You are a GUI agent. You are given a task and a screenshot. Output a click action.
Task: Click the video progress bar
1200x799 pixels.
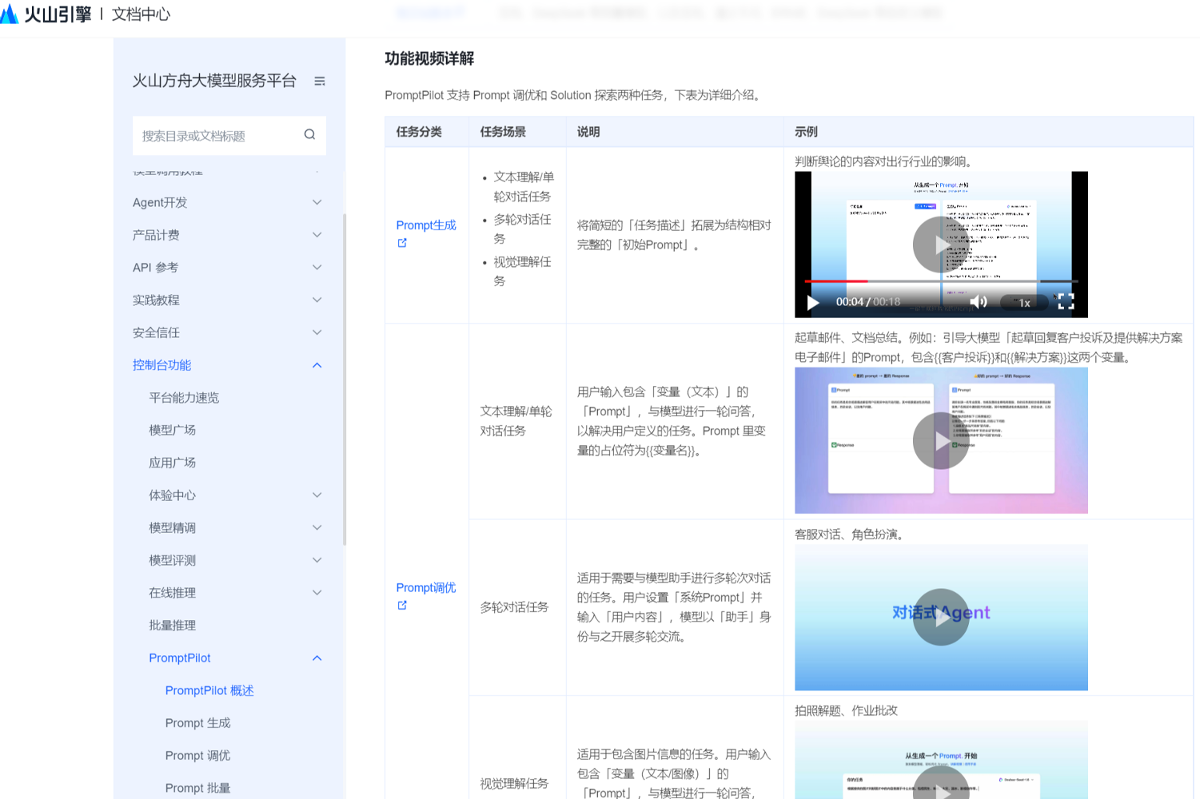[941, 281]
